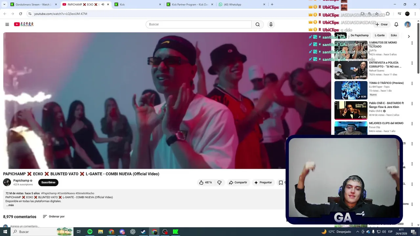The height and width of the screenshot is (236, 420).
Task: Open Spotify from the taskbar
Action: tap(90, 232)
